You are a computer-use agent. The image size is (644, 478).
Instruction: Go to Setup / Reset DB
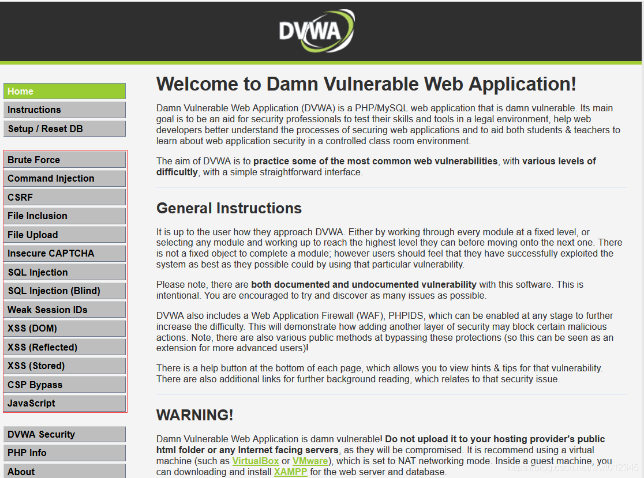click(x=65, y=129)
